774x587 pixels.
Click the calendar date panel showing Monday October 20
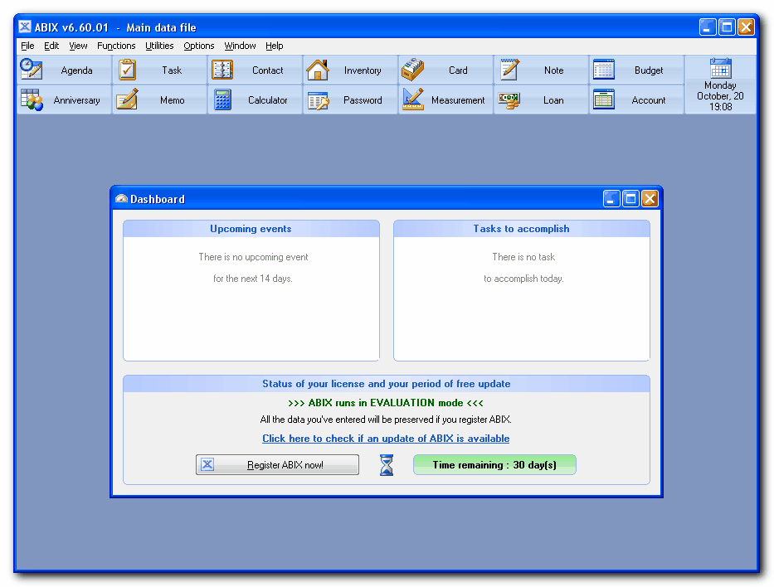point(719,85)
